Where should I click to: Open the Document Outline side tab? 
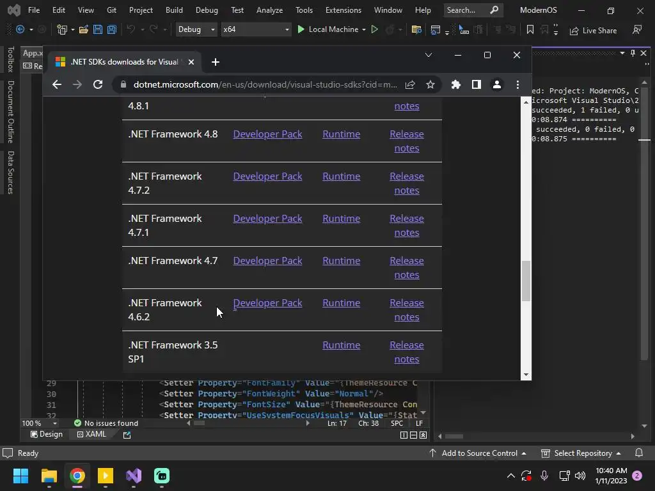[10, 112]
